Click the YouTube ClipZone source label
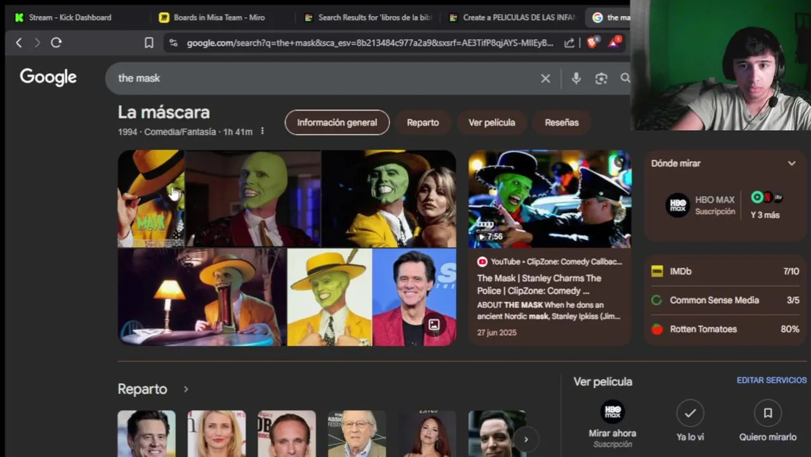This screenshot has width=811, height=457. pos(550,262)
